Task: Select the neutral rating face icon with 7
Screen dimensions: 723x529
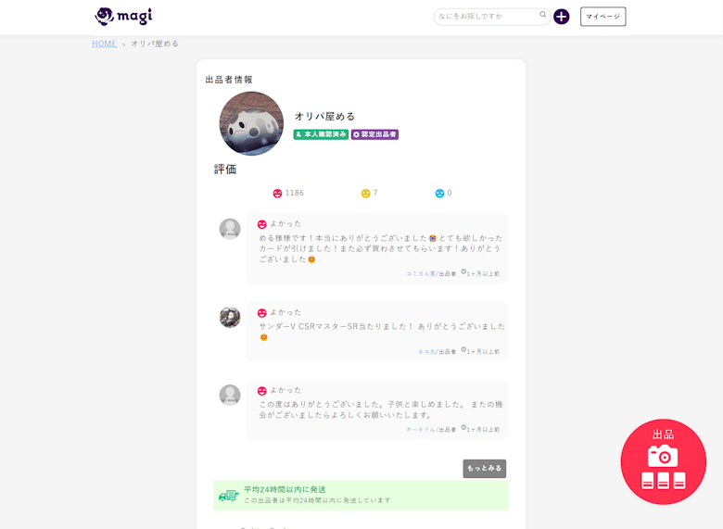Action: click(x=365, y=194)
